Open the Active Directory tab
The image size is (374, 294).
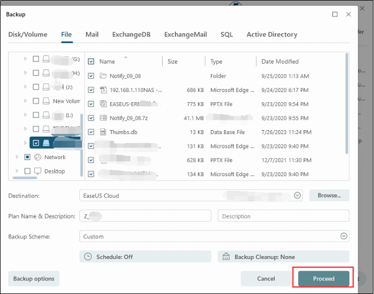[x=272, y=34]
